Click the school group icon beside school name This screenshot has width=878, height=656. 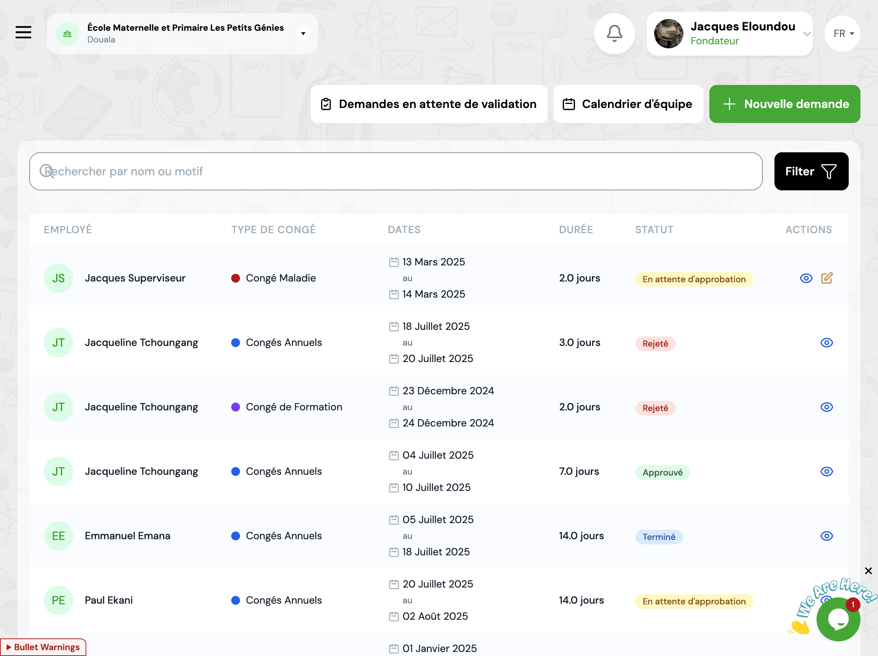[67, 34]
